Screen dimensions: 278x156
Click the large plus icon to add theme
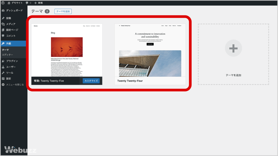tap(233, 48)
